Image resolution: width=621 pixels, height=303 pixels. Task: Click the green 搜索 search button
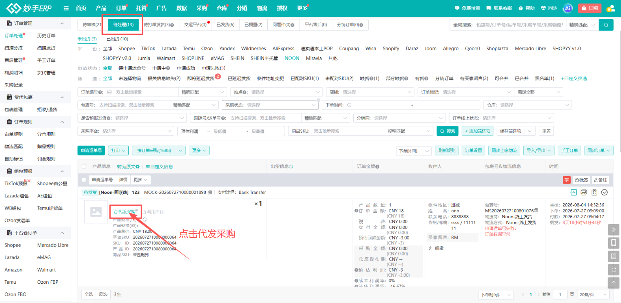coord(447,131)
